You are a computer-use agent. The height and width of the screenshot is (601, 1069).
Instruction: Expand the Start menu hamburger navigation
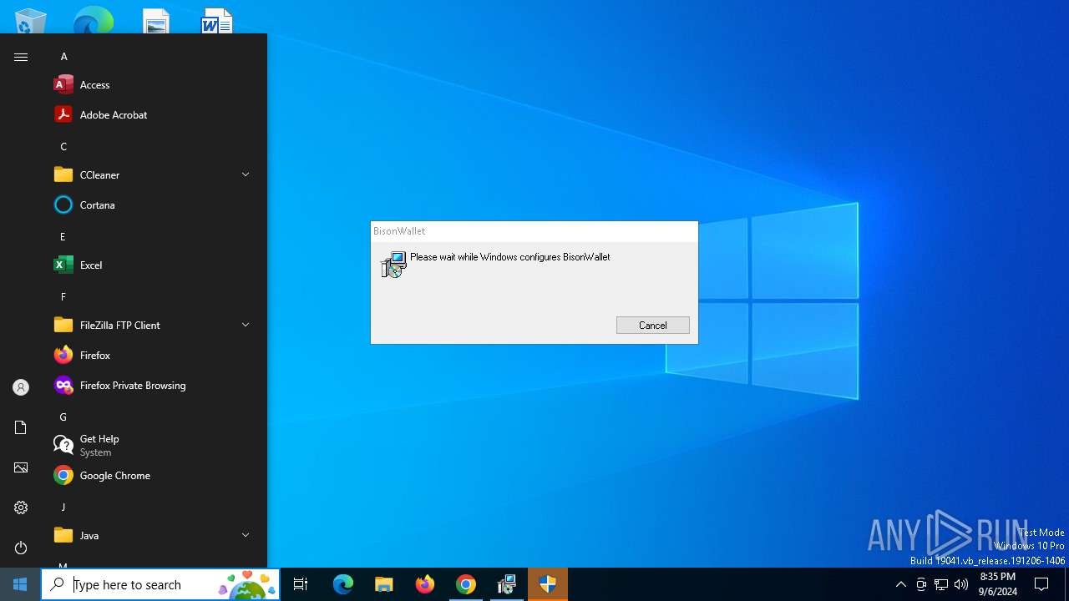pos(21,57)
